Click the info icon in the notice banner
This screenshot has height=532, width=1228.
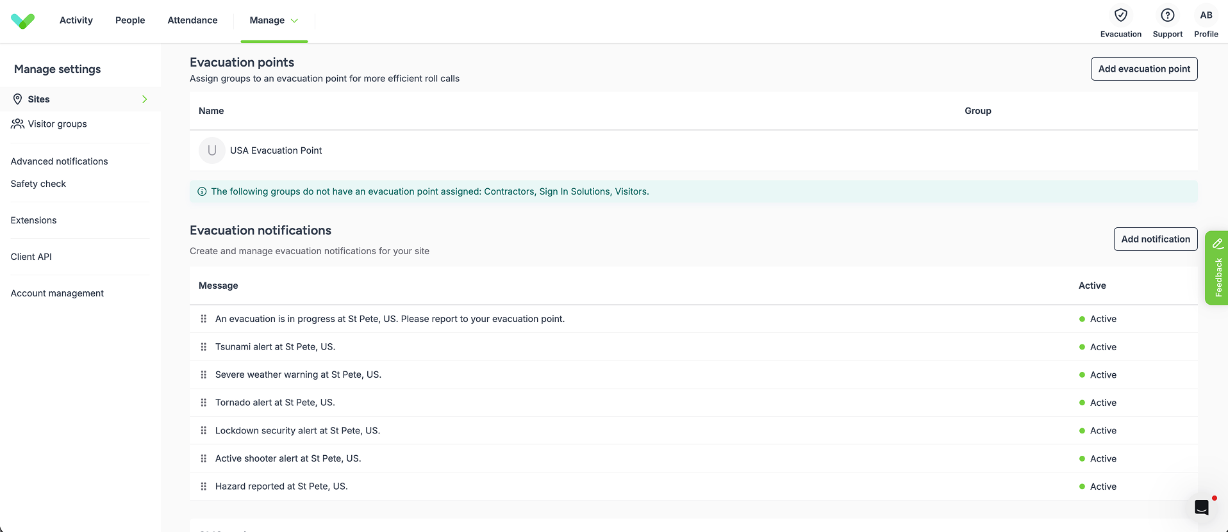point(202,191)
